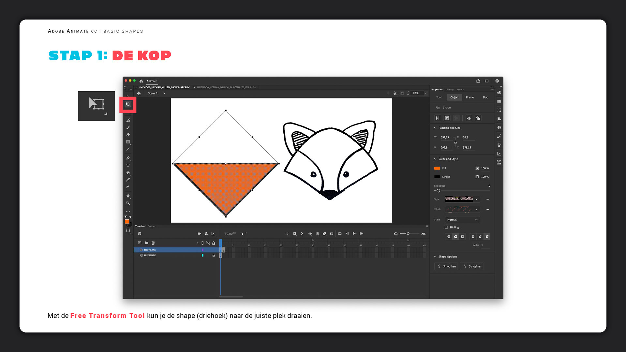Click the orange Fill color swatch
Viewport: 626px width, 352px height.
coord(437,169)
